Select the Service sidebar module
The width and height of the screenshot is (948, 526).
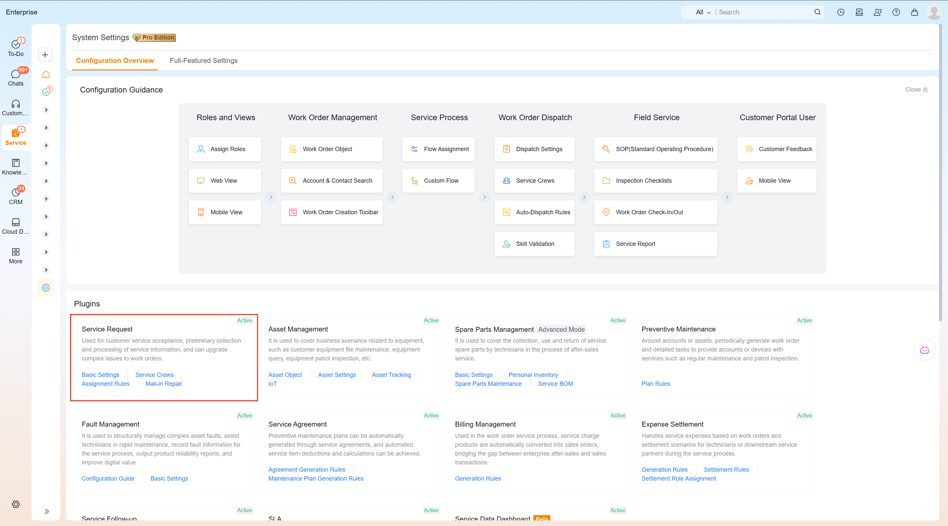pyautogui.click(x=15, y=137)
